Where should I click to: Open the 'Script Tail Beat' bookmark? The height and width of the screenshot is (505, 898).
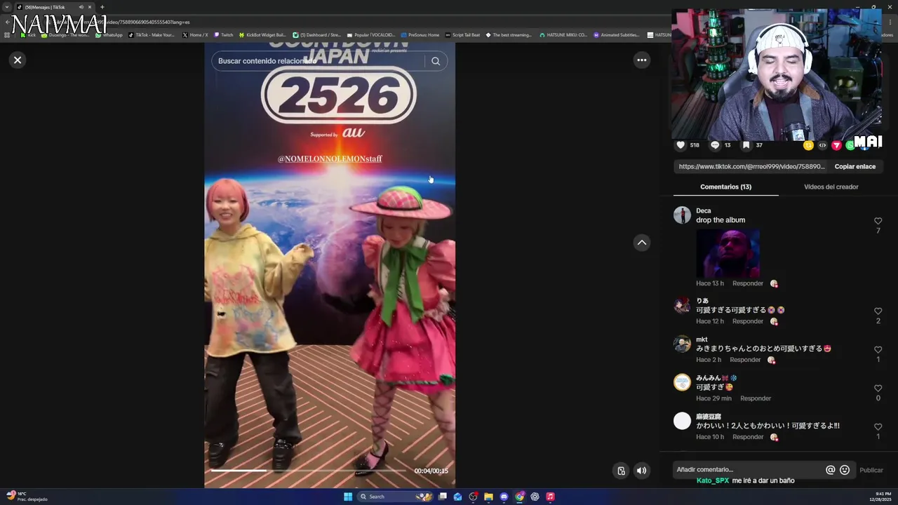pyautogui.click(x=462, y=35)
